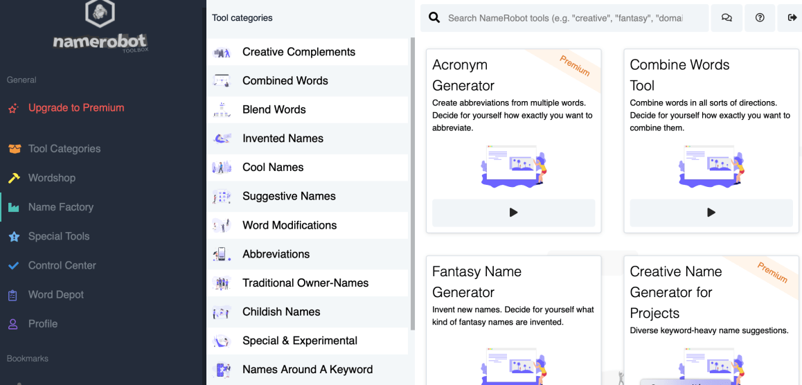Launch Combine Words Tool play button
Image resolution: width=802 pixels, height=385 pixels.
711,213
